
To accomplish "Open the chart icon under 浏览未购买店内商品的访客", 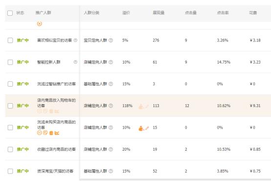I will (x=57, y=133).
